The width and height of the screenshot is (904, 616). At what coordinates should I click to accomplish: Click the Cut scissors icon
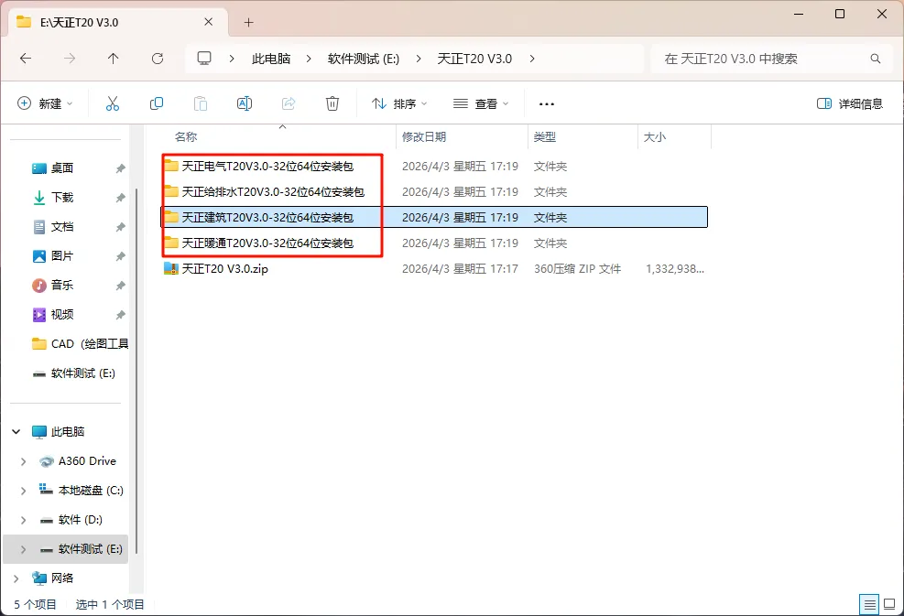point(113,103)
